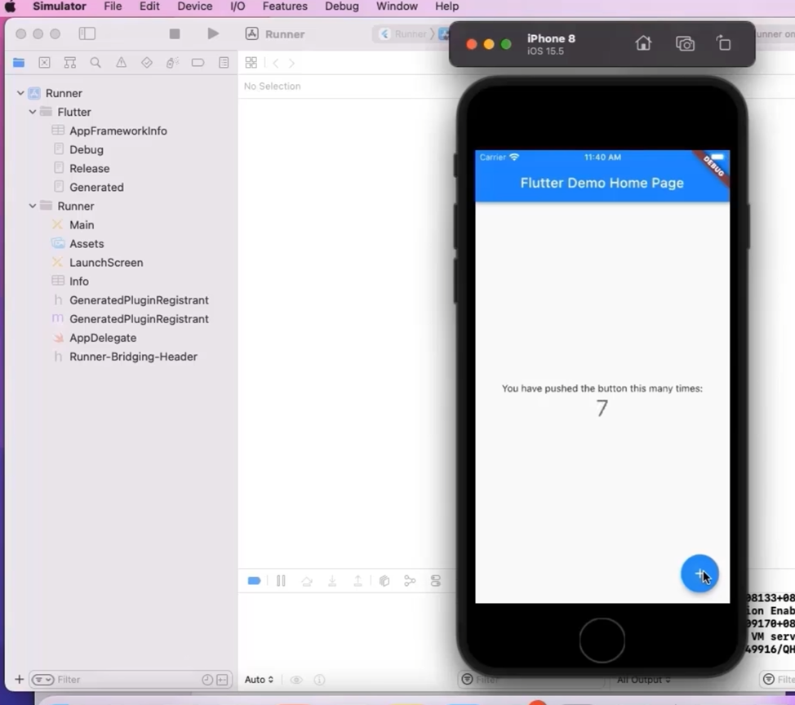Tap the Flutter plus floating button
The width and height of the screenshot is (795, 705).
(x=700, y=574)
